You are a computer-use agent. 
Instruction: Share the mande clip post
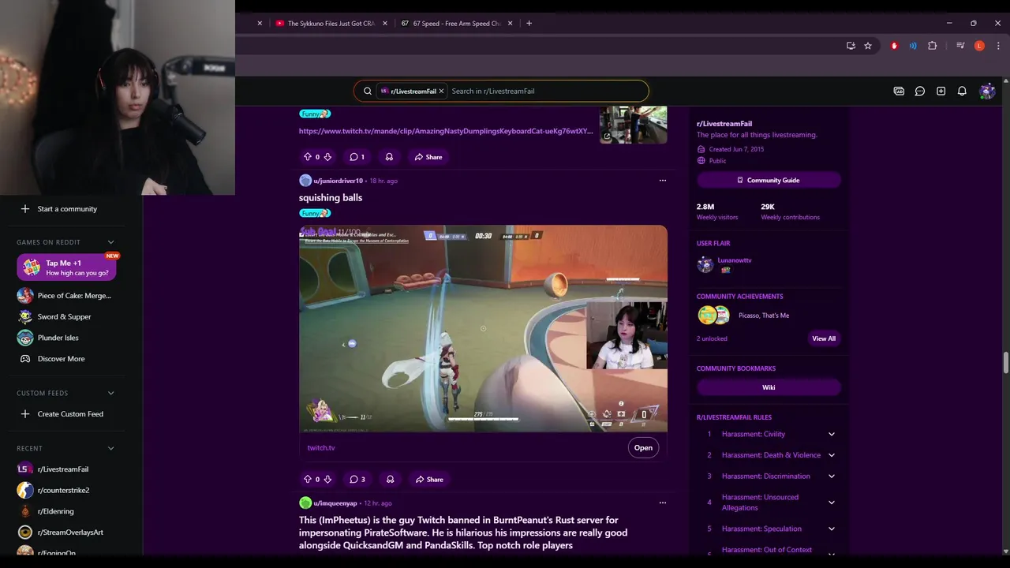coord(428,157)
